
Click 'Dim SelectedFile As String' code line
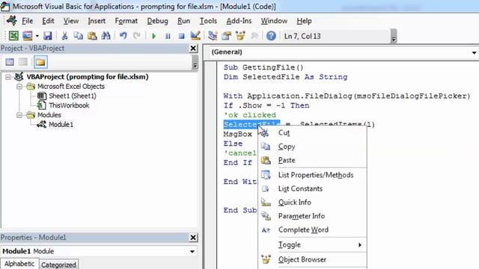click(x=285, y=77)
